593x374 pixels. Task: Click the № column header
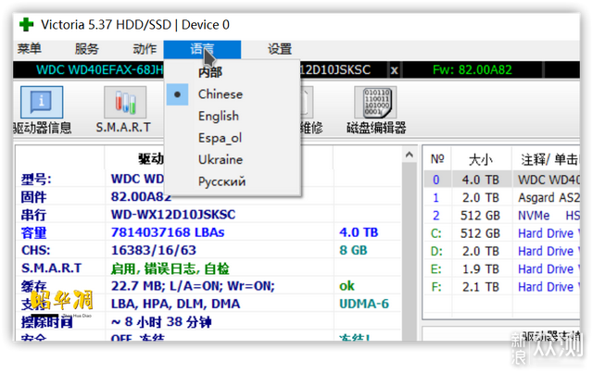click(437, 159)
